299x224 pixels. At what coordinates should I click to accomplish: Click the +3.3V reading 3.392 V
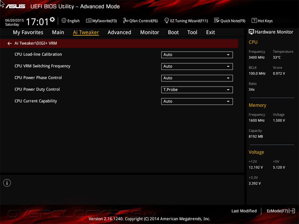pos(255,183)
